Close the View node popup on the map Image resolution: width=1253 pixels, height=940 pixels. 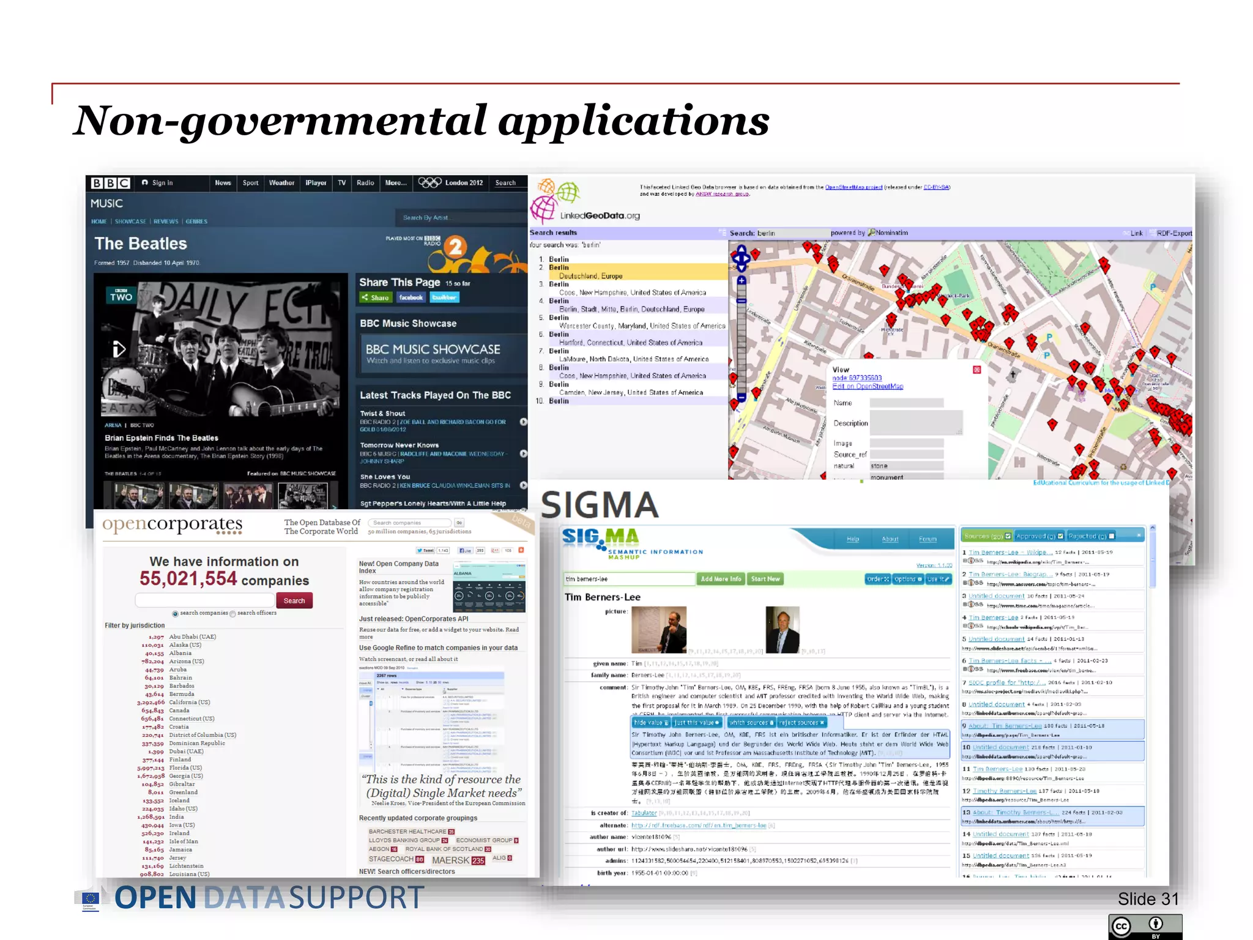(976, 370)
